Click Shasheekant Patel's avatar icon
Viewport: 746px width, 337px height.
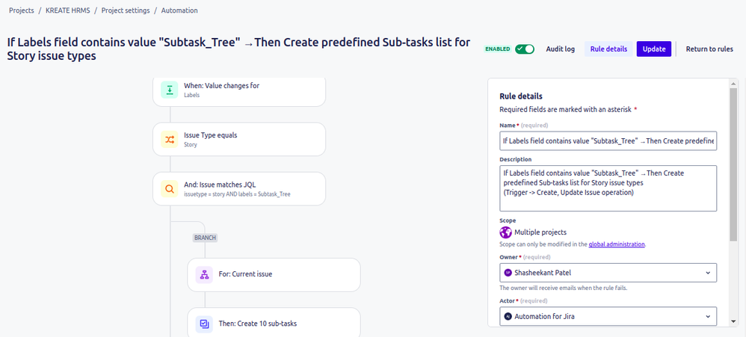coord(508,273)
